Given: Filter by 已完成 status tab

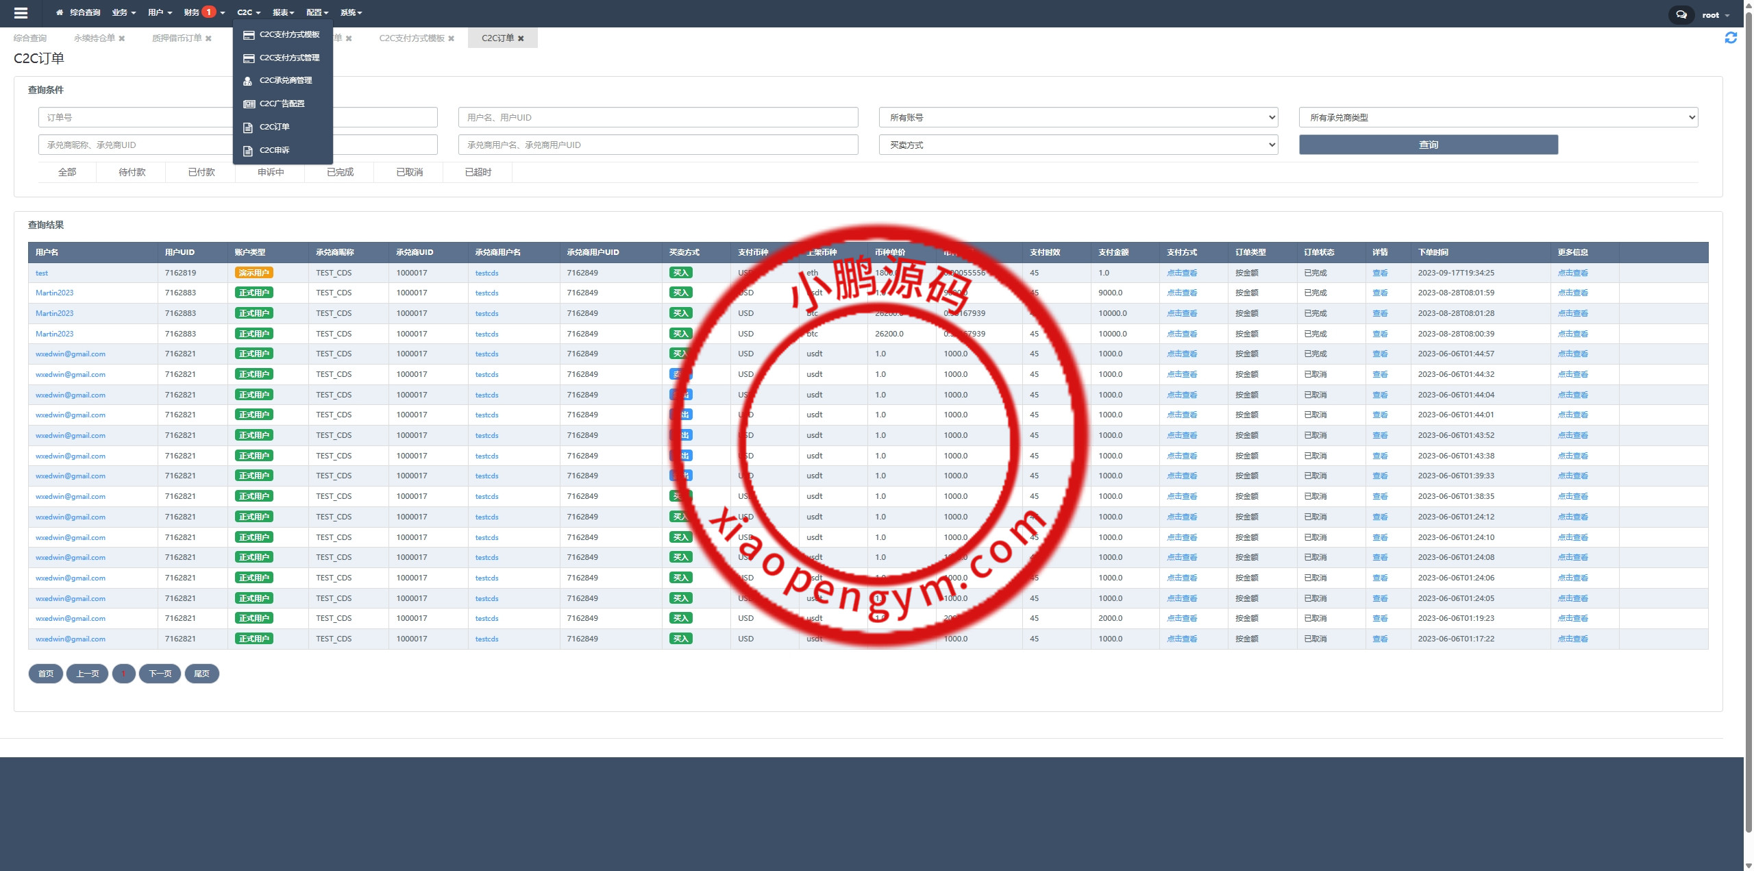Looking at the screenshot, I should pyautogui.click(x=340, y=172).
